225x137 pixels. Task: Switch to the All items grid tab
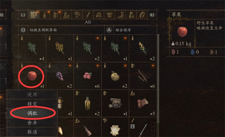click(x=34, y=15)
